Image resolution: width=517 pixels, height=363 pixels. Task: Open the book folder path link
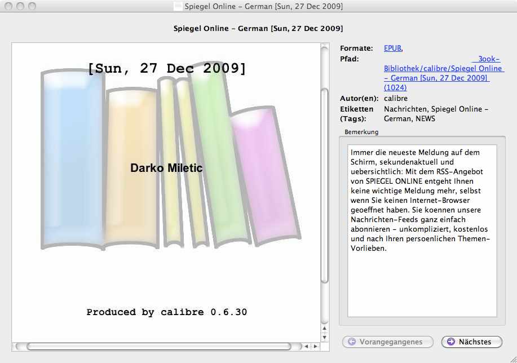point(444,73)
